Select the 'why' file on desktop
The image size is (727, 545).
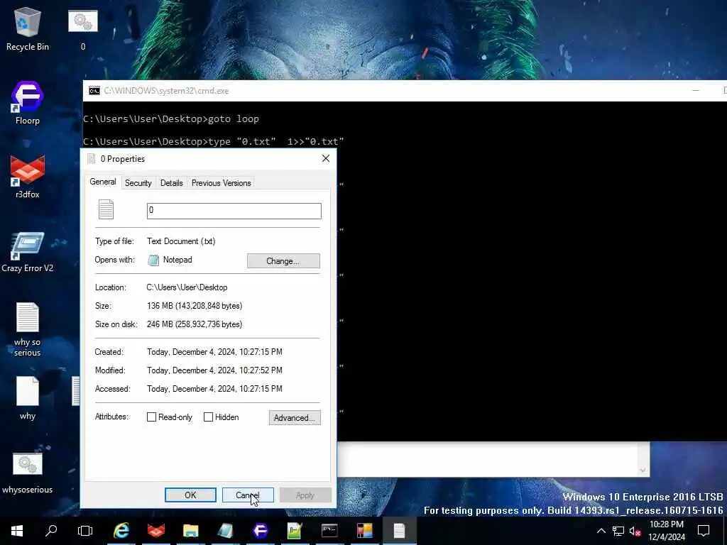pyautogui.click(x=28, y=398)
